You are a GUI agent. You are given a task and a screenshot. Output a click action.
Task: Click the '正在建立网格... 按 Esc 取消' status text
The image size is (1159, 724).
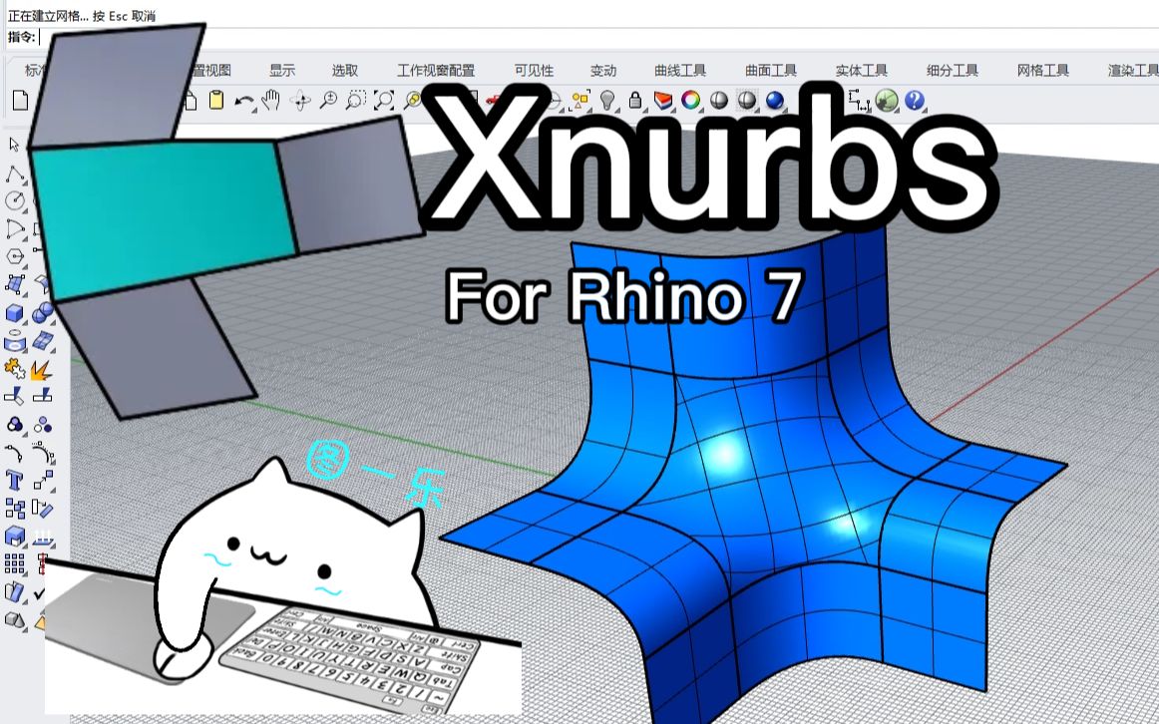coord(82,15)
